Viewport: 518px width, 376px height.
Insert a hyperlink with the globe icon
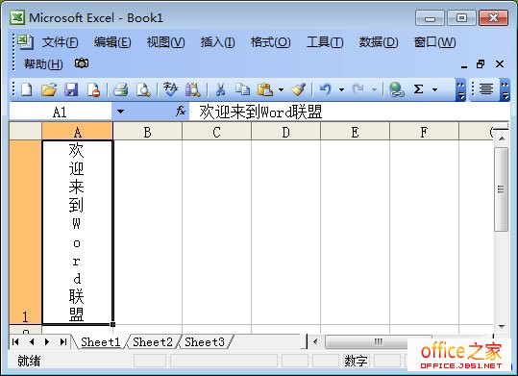pos(396,89)
